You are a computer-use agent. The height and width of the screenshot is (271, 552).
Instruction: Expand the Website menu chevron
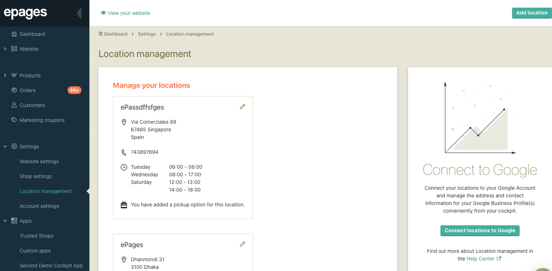pyautogui.click(x=5, y=49)
